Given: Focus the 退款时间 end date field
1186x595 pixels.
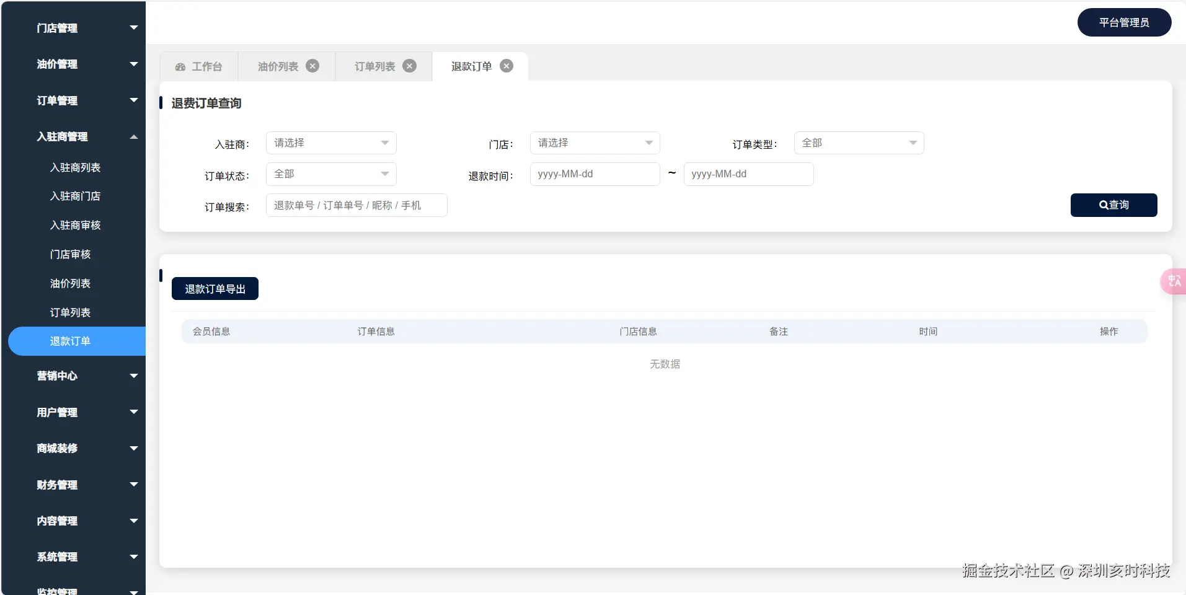Looking at the screenshot, I should (x=748, y=174).
